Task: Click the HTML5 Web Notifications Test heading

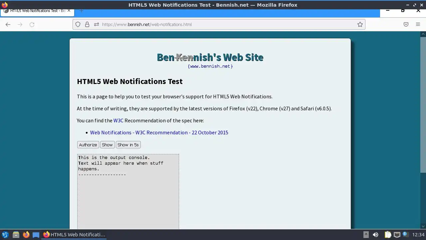Action: [x=130, y=81]
